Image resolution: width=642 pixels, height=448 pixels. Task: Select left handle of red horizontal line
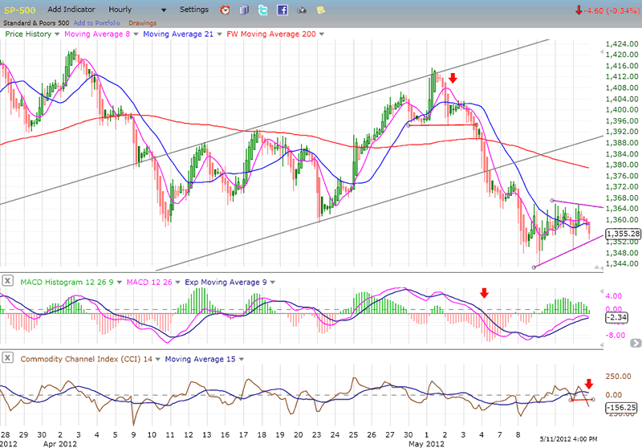(x=408, y=125)
